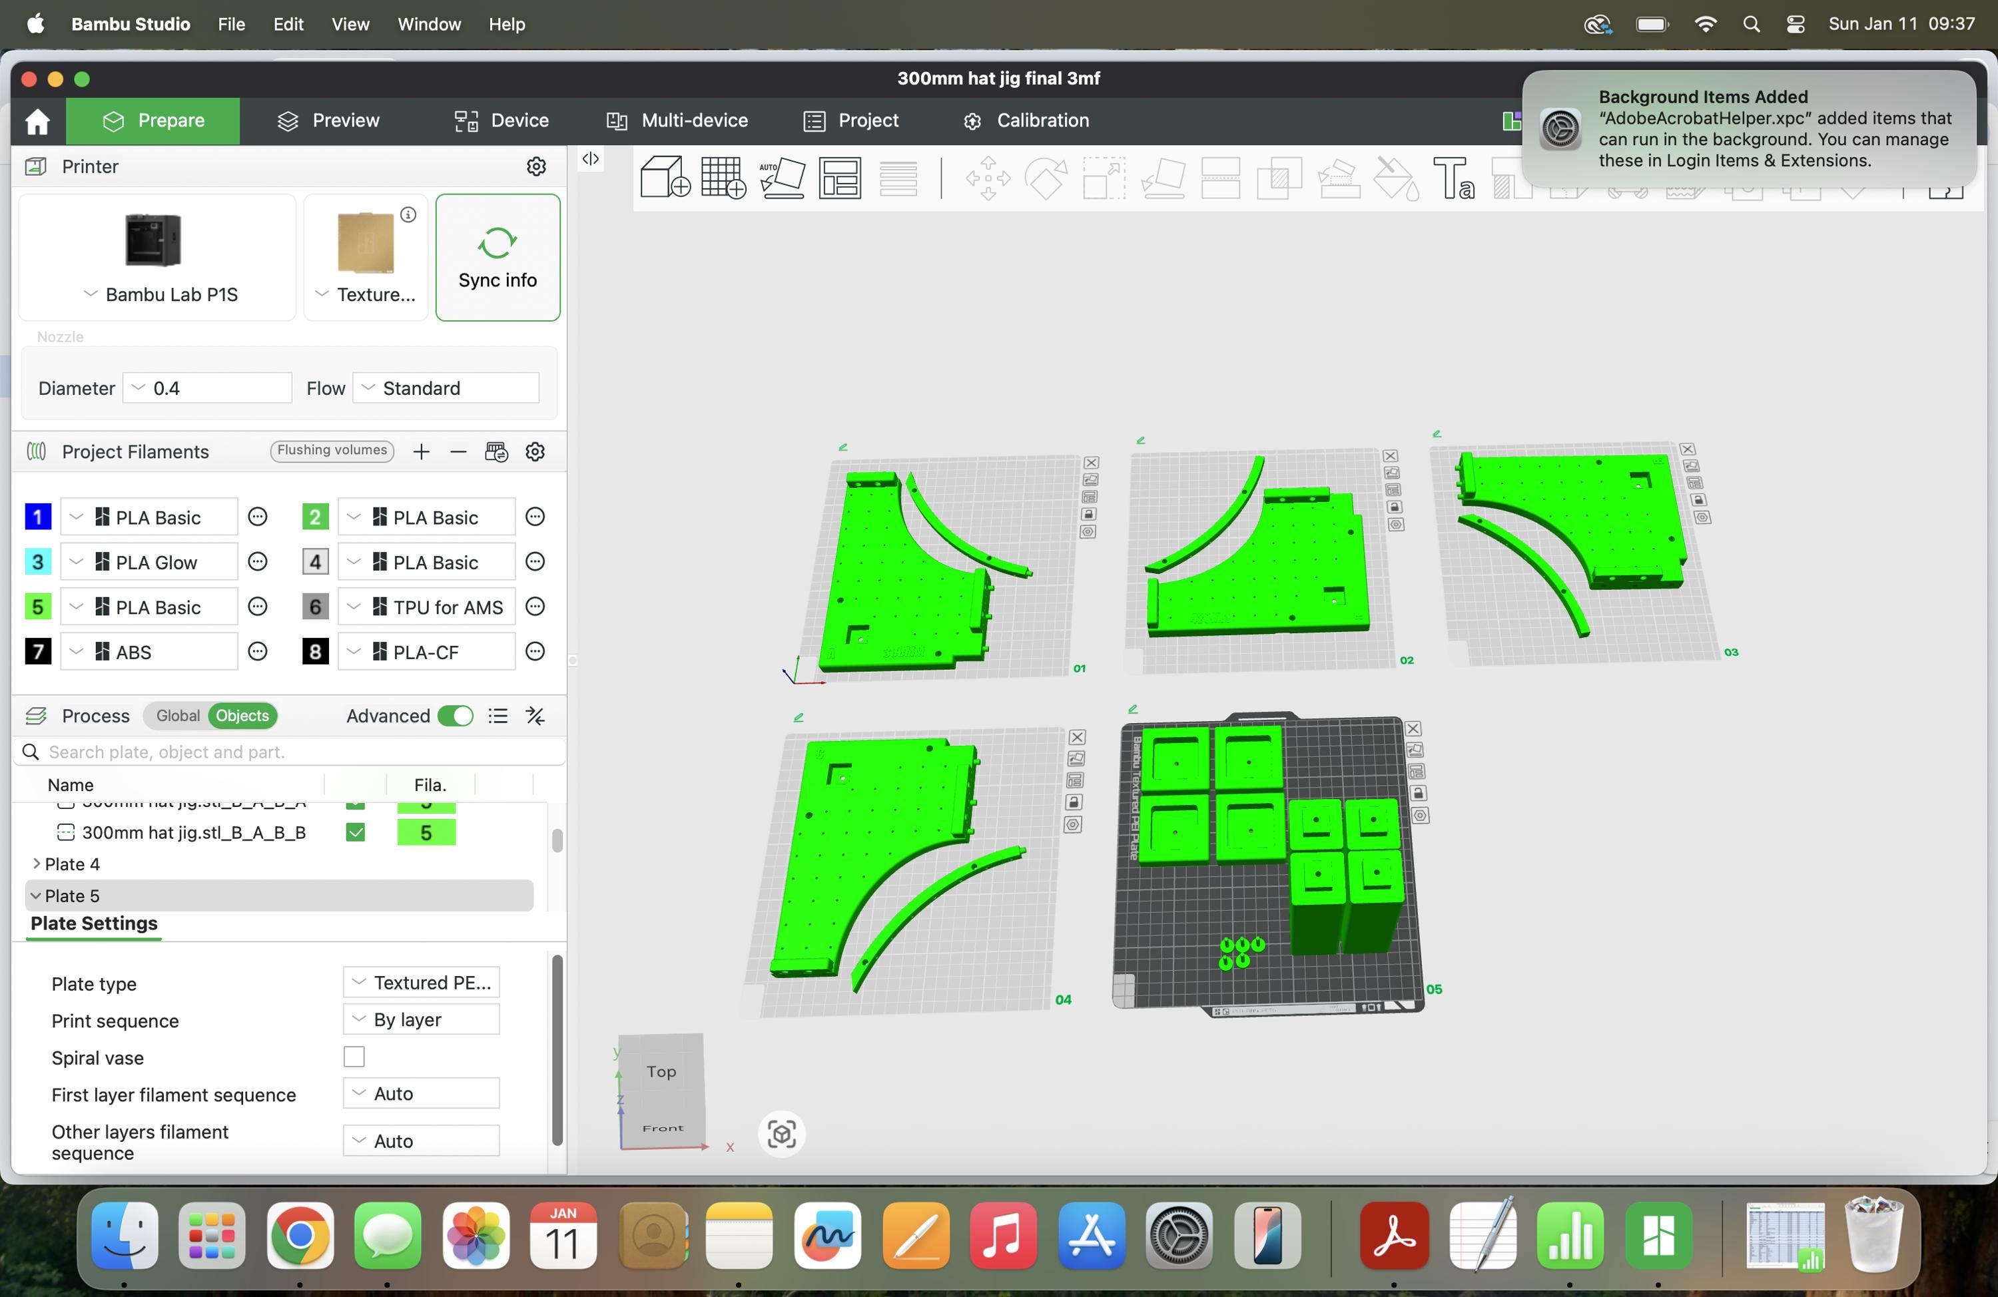Open the Multi-device tab
Screen dimensions: 1998x1297
tap(677, 121)
